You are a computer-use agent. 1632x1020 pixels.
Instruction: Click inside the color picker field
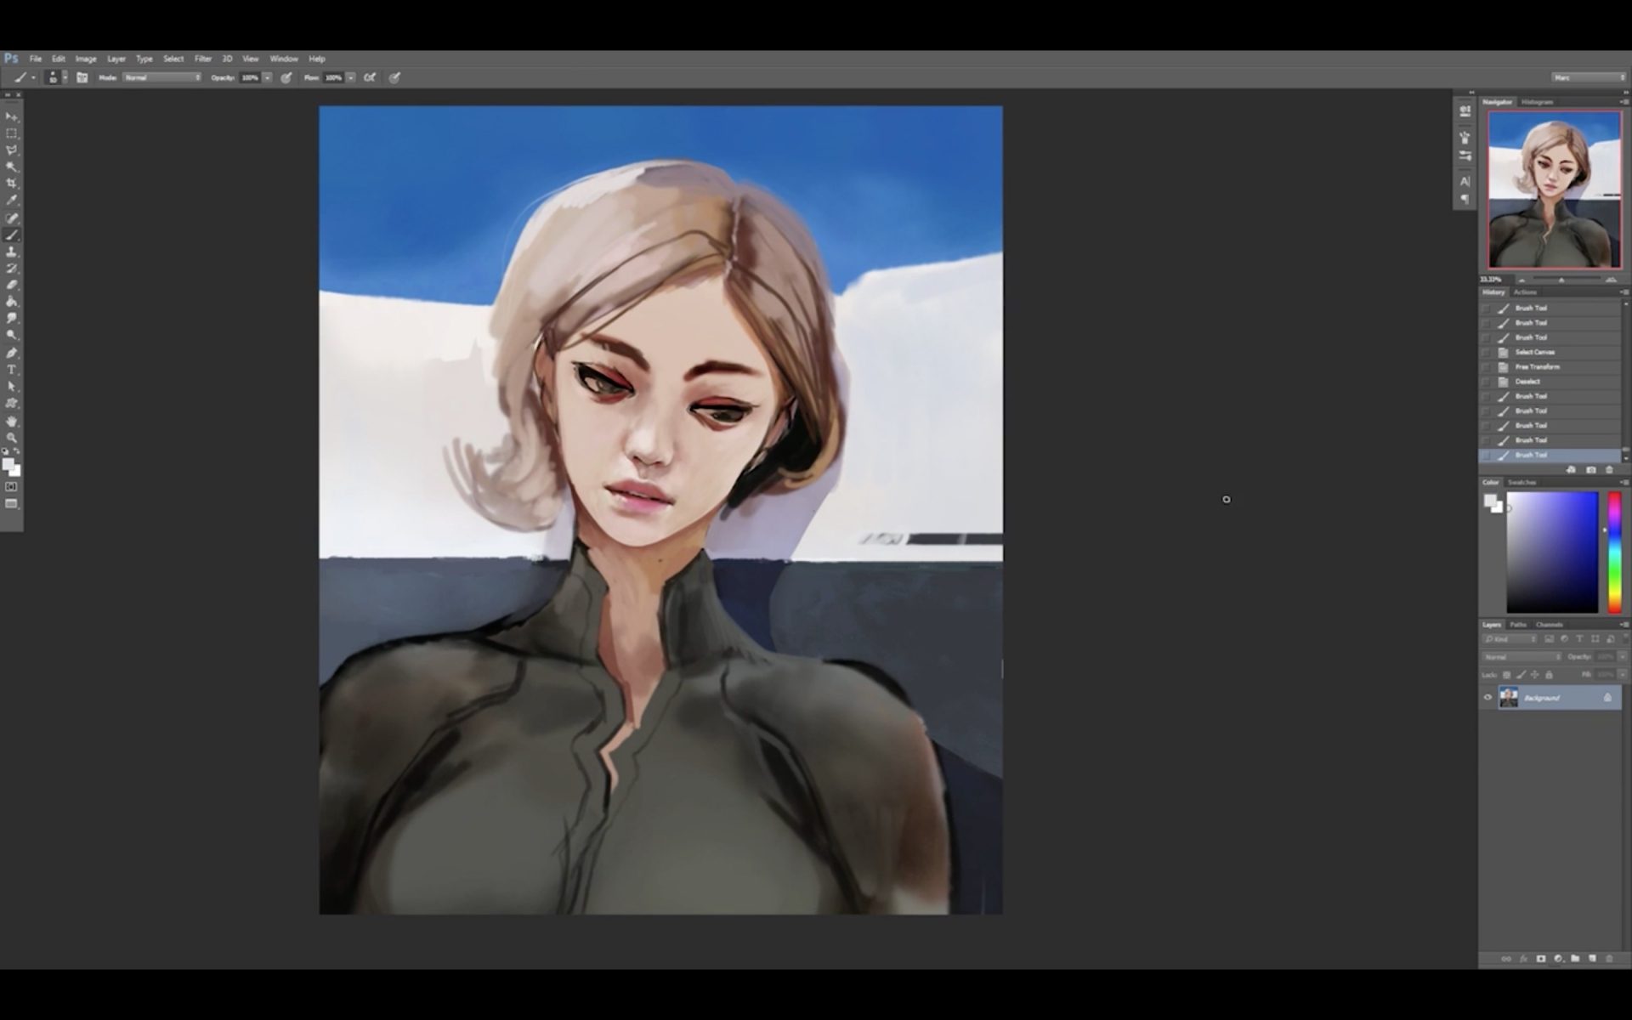(x=1552, y=552)
